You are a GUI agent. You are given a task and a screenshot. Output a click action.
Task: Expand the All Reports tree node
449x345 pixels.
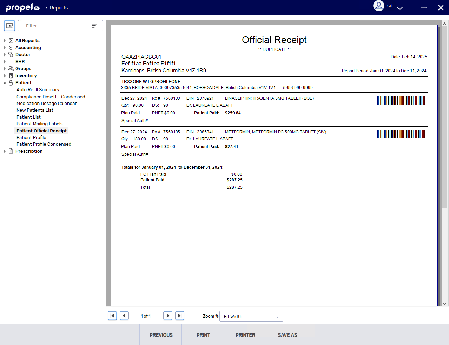[x=5, y=41]
